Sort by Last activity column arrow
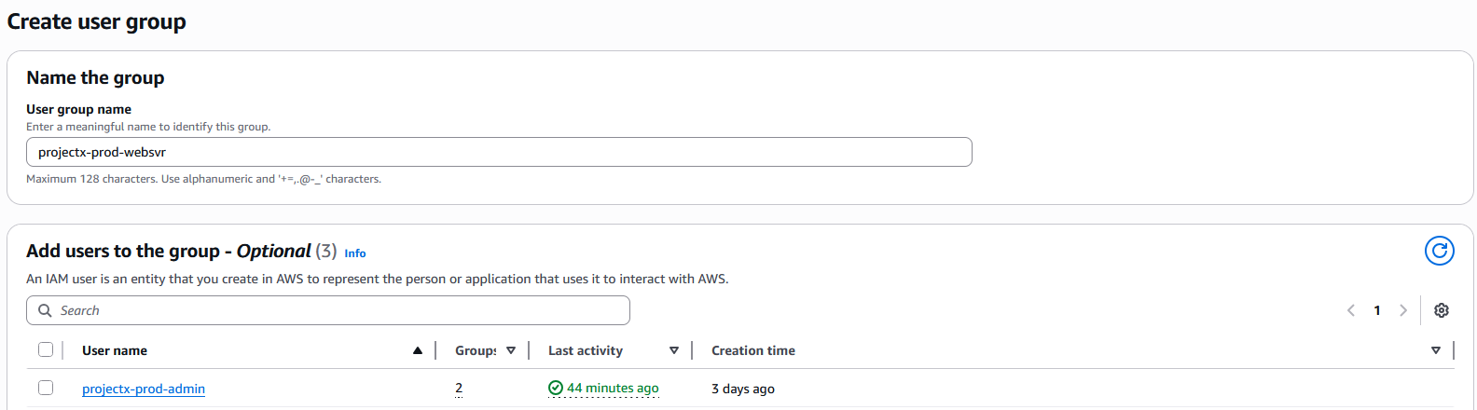Image resolution: width=1477 pixels, height=410 pixels. 673,350
